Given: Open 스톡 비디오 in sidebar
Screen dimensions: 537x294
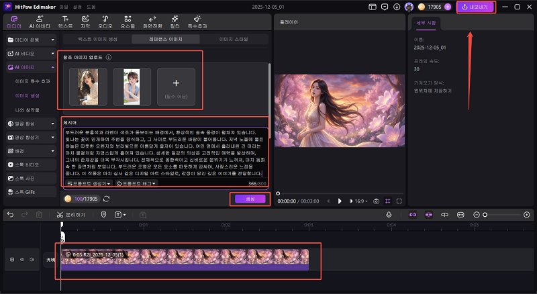Looking at the screenshot, I should [x=31, y=164].
